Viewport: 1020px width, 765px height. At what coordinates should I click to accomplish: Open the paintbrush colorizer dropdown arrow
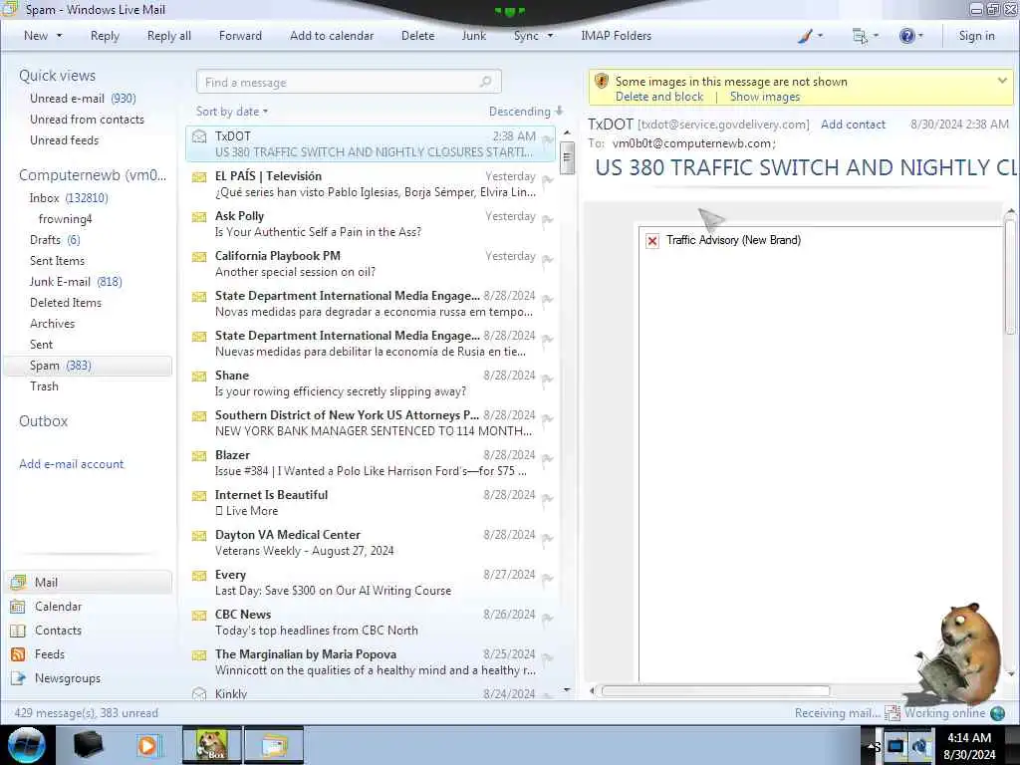coord(820,36)
